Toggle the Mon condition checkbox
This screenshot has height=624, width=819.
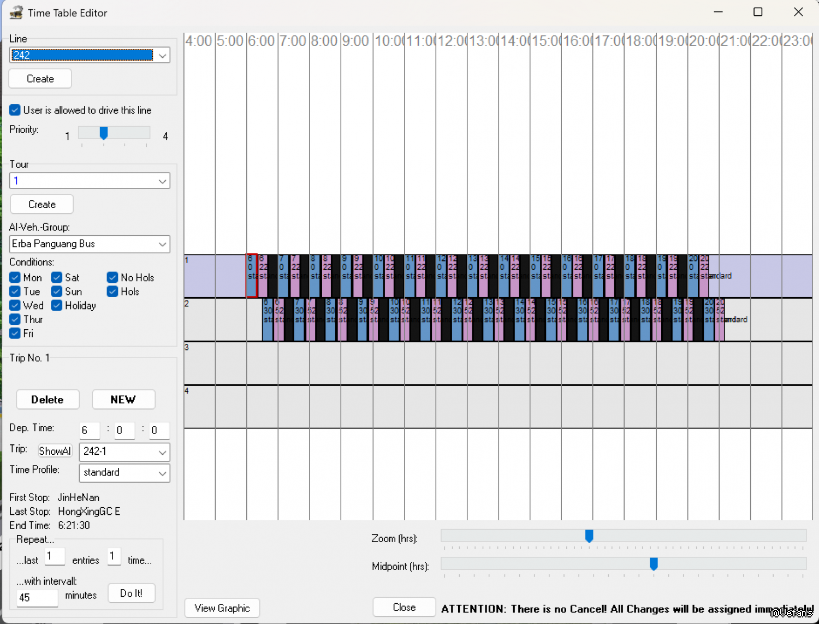pyautogui.click(x=15, y=277)
